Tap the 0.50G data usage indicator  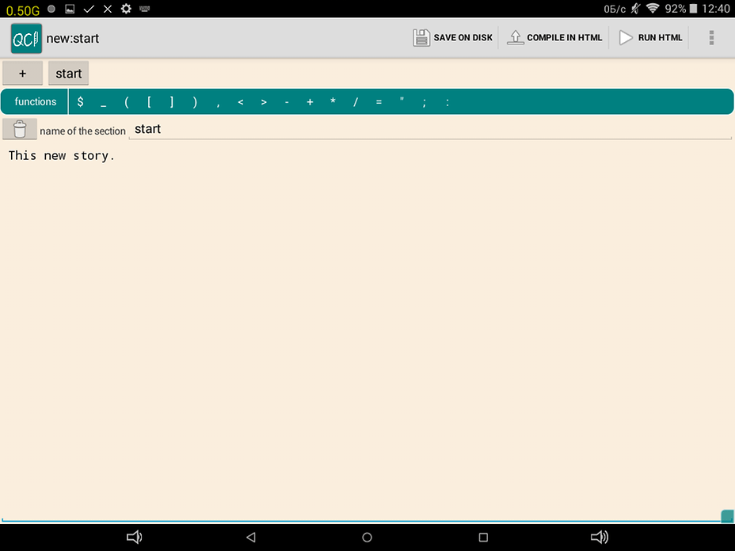coord(22,9)
